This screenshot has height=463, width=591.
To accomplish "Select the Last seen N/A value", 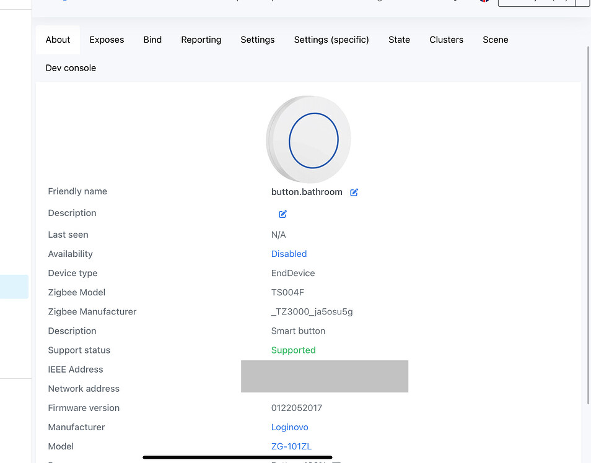I will point(279,235).
